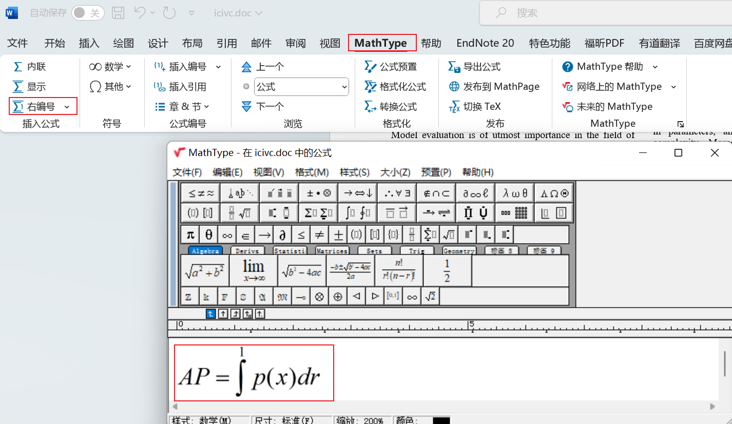
Task: Click the partial derivative ∂ symbol
Action: [x=283, y=234]
